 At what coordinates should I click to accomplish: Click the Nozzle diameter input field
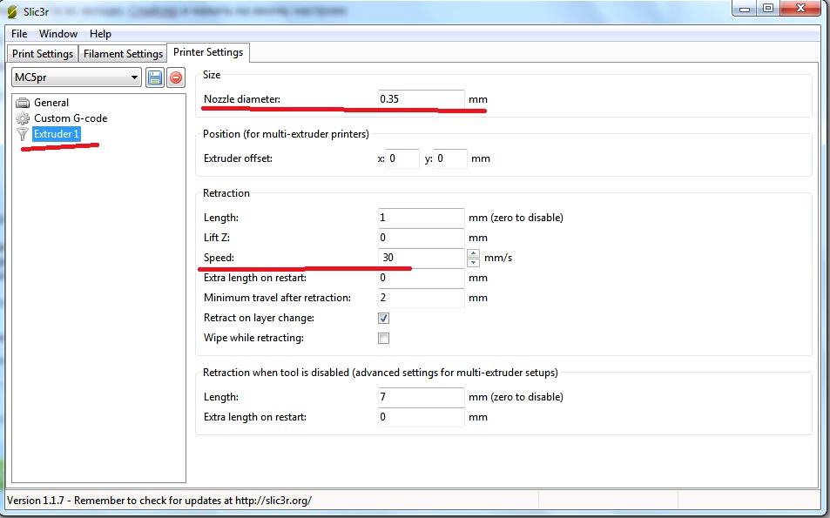coord(422,99)
